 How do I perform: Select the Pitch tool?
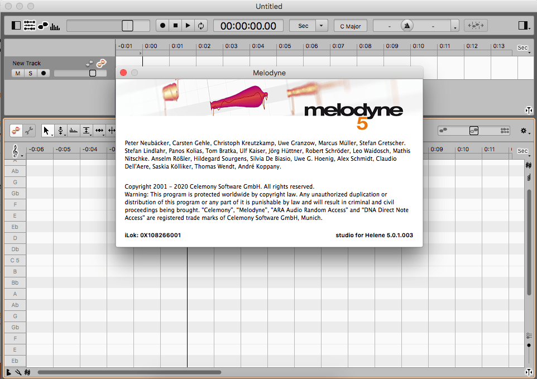(x=60, y=131)
